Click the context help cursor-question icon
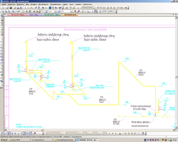 pyautogui.click(x=60, y=8)
